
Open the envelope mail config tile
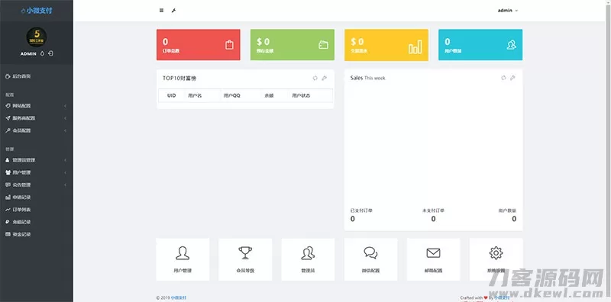click(433, 259)
